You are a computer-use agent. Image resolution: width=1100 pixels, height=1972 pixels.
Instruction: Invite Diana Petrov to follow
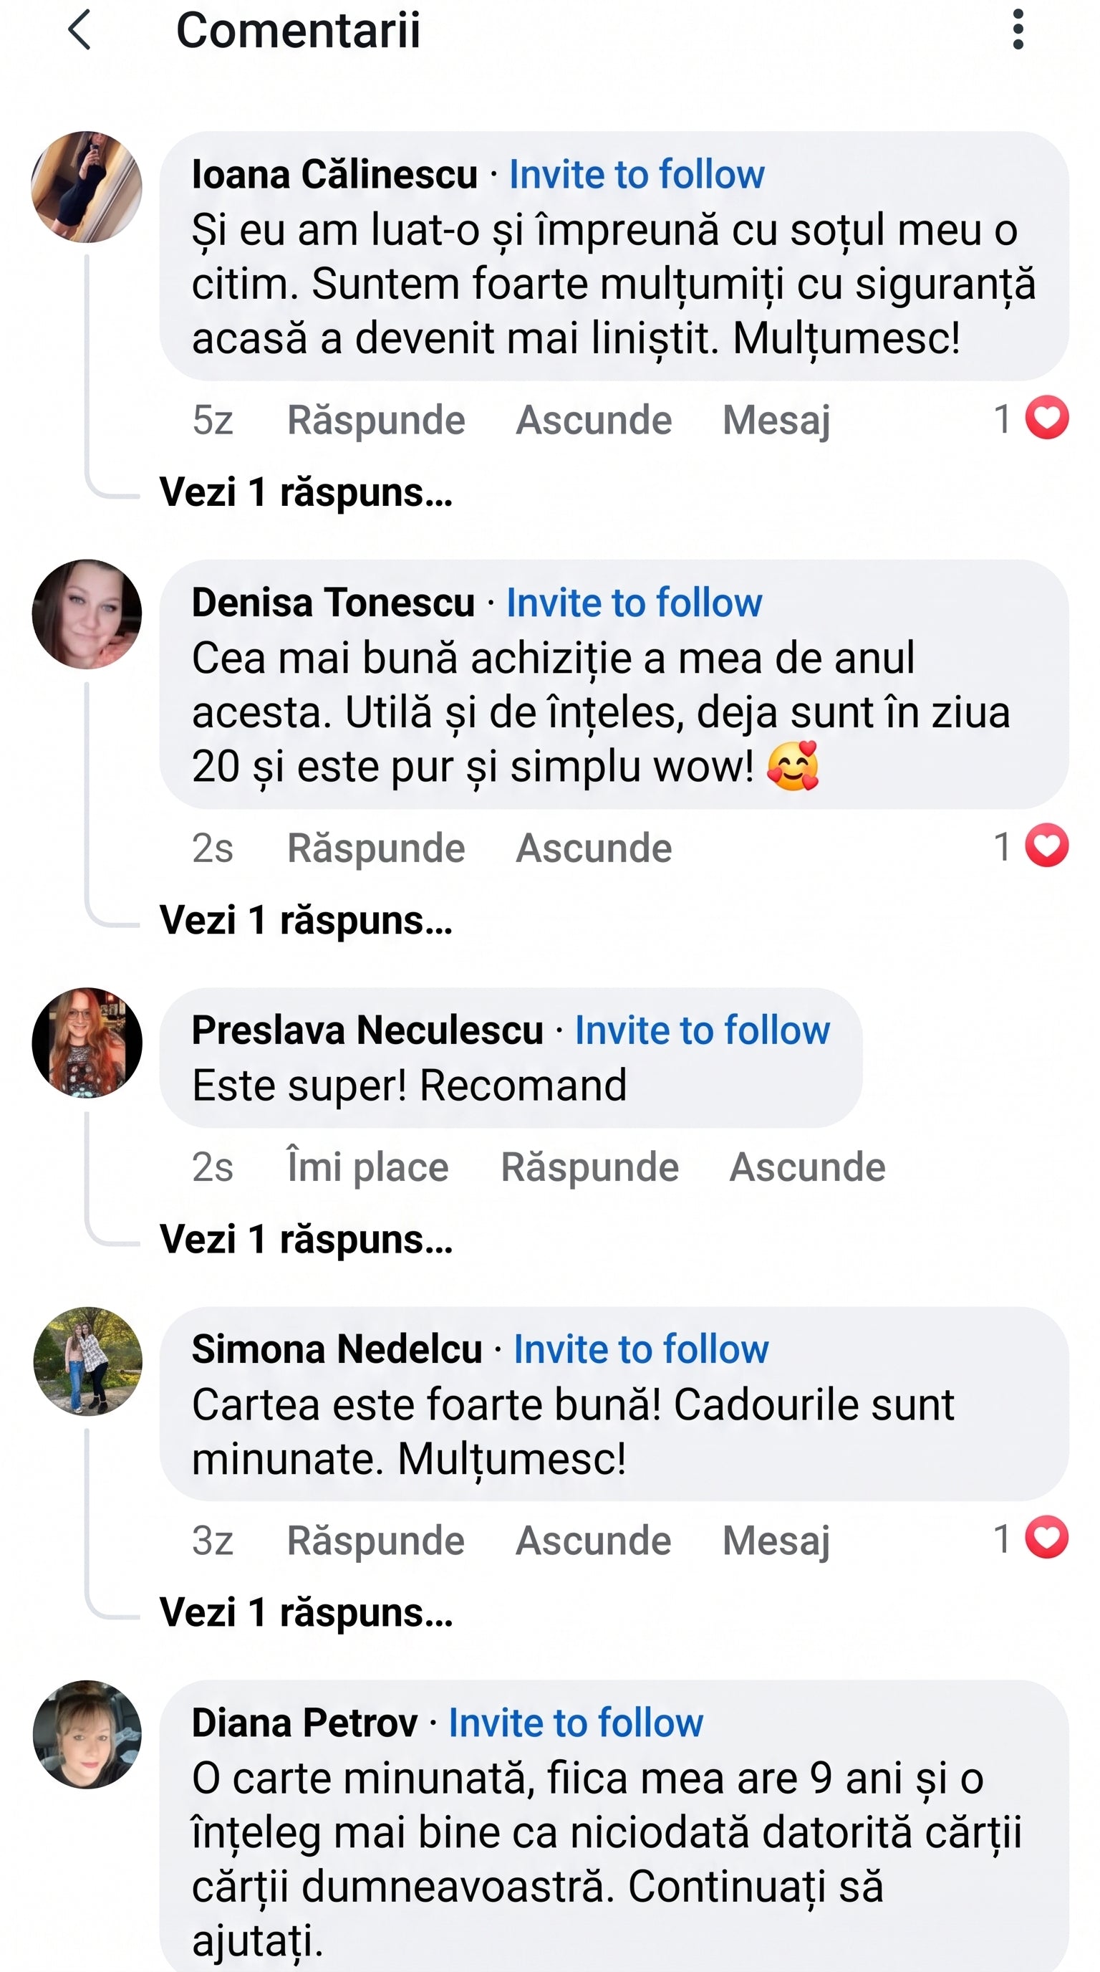[576, 1723]
